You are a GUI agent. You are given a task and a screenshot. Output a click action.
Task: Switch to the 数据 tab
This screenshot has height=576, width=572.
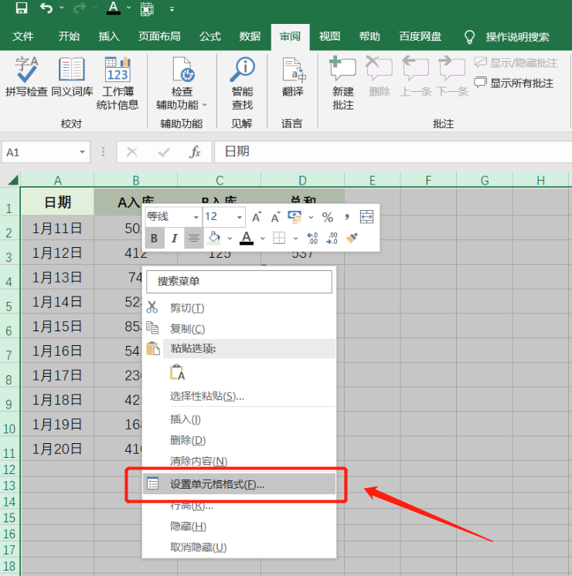(x=250, y=36)
